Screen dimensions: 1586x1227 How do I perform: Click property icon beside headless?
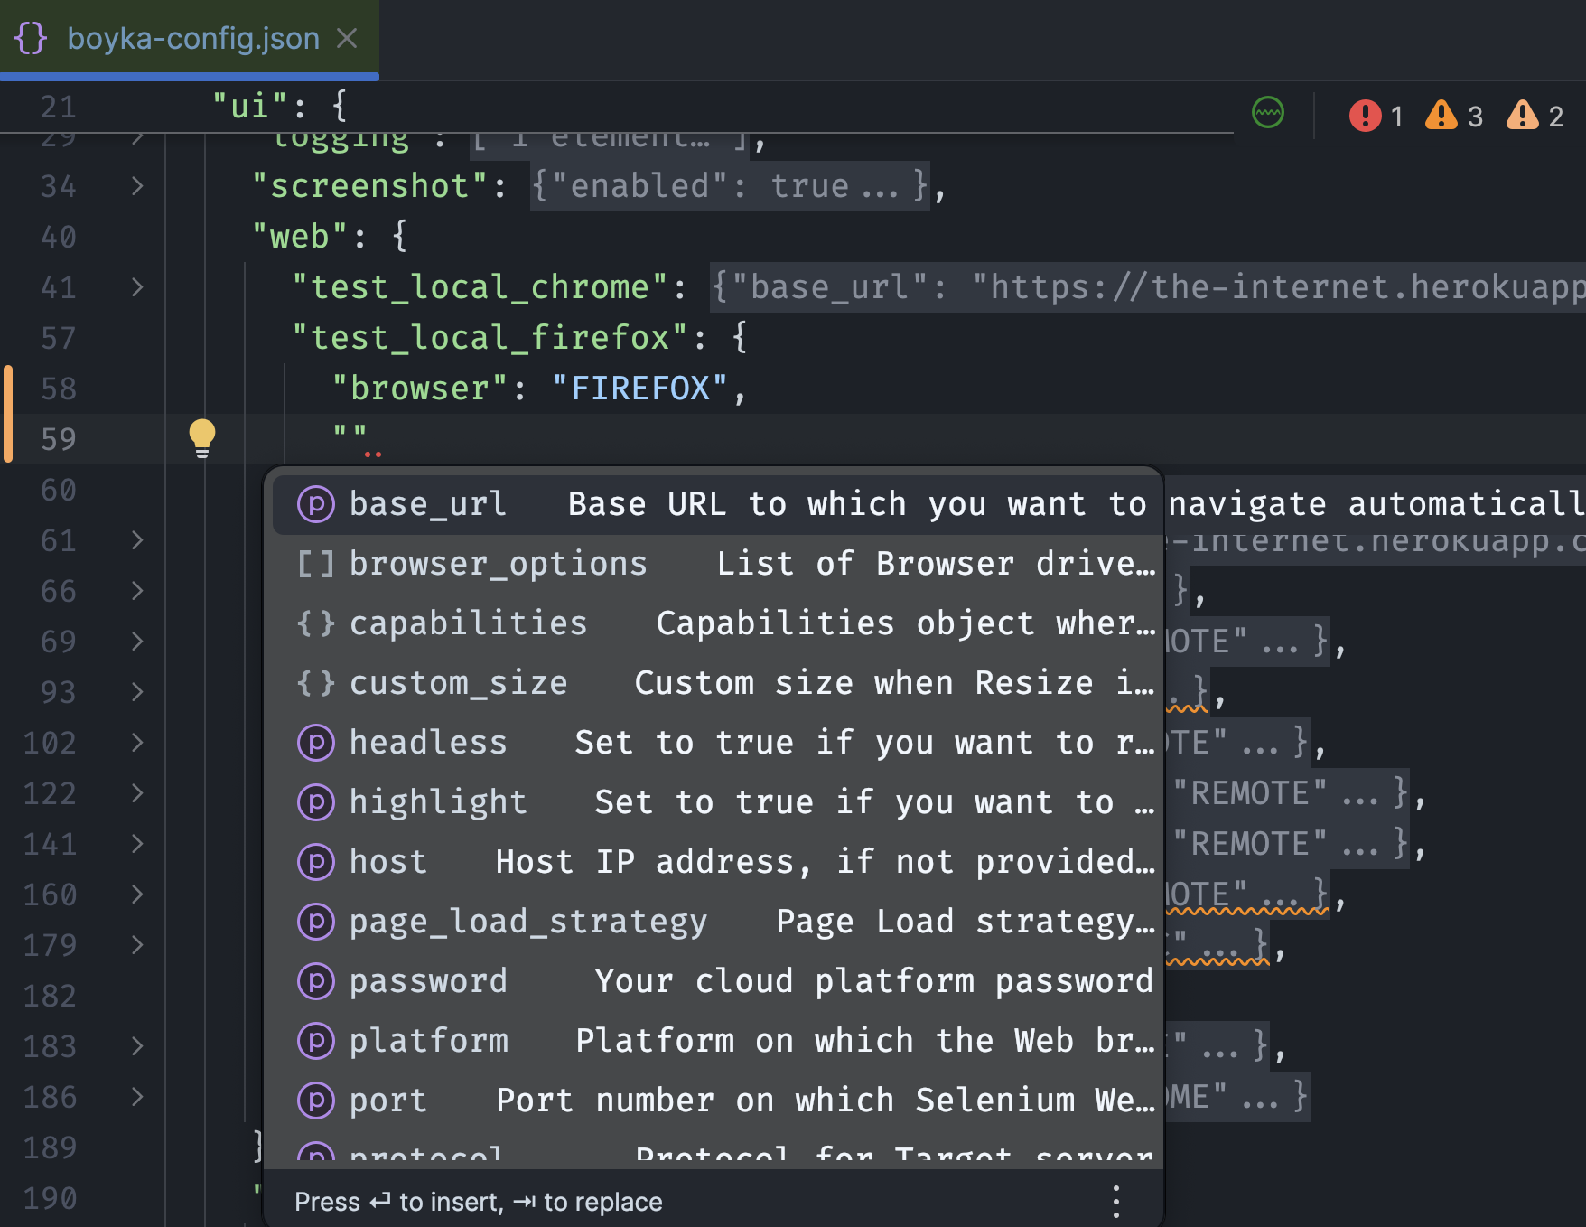(x=316, y=743)
